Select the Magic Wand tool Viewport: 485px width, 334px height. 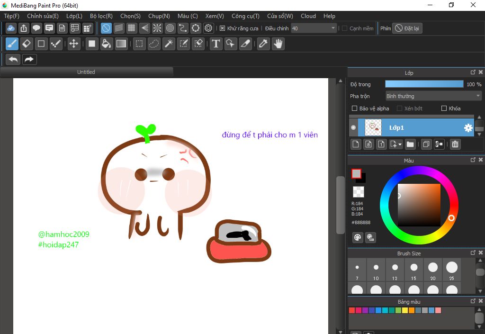(x=169, y=44)
